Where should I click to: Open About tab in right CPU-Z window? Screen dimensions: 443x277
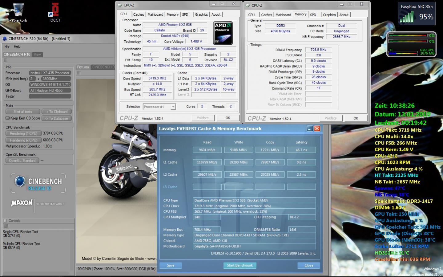[344, 15]
